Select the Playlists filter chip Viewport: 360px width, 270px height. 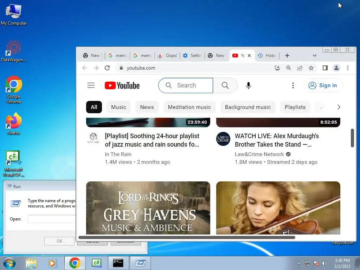295,107
